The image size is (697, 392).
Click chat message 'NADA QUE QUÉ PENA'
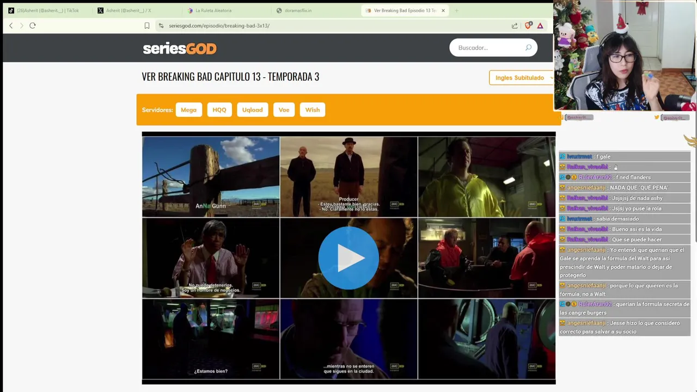[x=639, y=188]
